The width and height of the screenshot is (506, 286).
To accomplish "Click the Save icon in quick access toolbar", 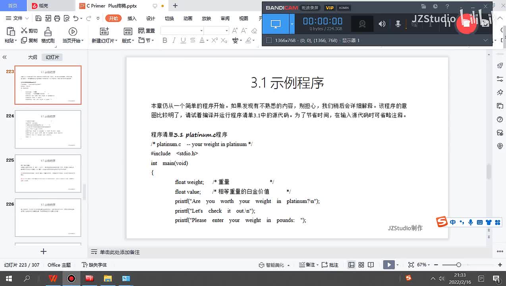I will [x=39, y=18].
